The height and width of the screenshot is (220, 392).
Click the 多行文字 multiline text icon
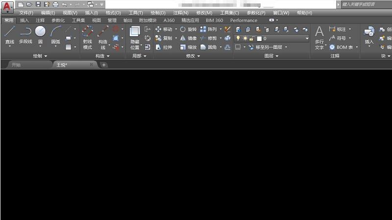coord(319,37)
